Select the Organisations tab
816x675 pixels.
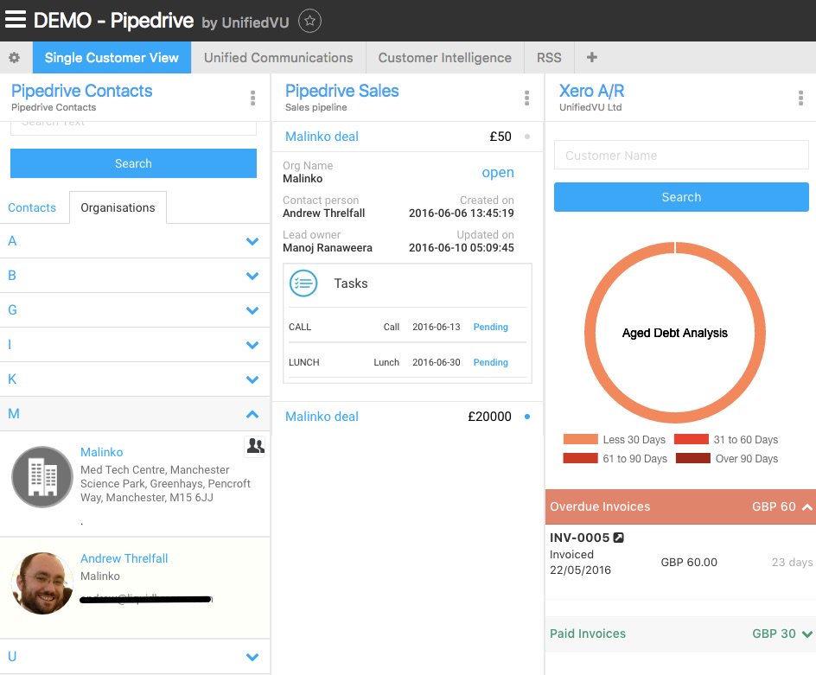coord(118,207)
